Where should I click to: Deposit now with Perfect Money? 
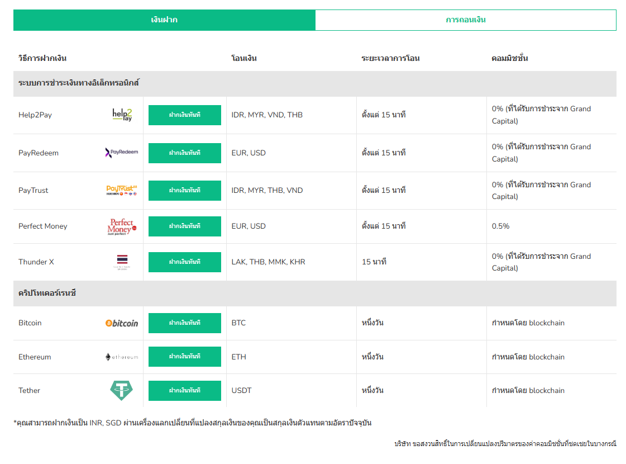point(184,226)
